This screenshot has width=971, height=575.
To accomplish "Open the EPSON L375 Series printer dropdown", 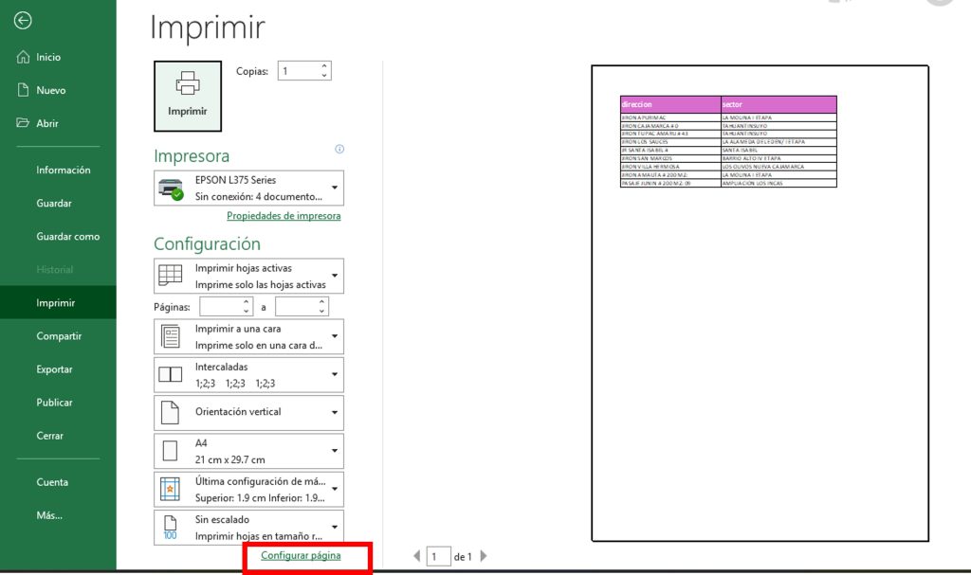I will tap(248, 188).
